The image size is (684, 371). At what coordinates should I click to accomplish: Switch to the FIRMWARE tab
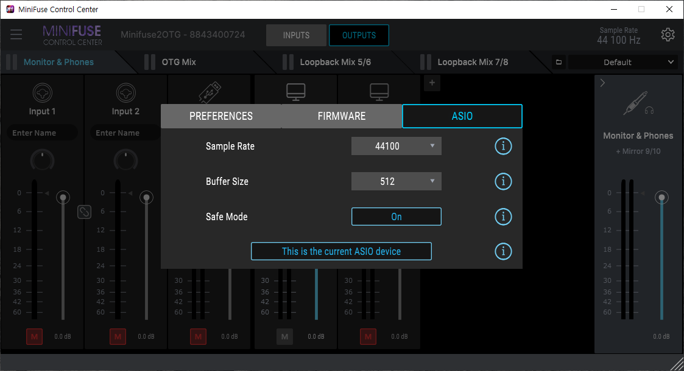(341, 116)
